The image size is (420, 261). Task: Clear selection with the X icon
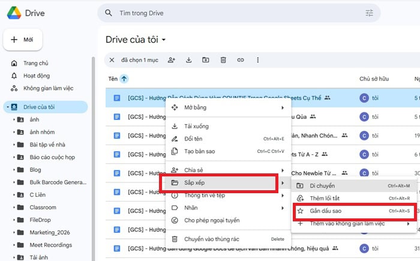[112, 60]
